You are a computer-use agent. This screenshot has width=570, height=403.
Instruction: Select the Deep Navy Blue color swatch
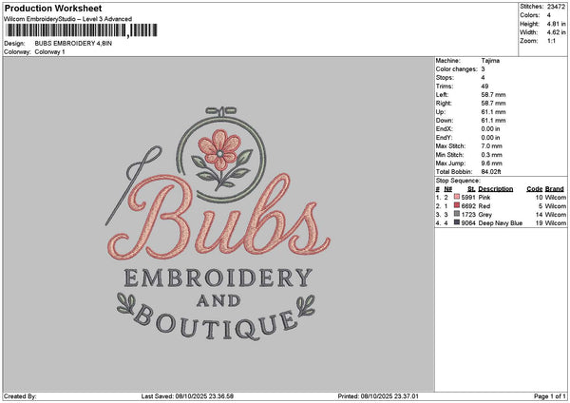click(x=457, y=222)
